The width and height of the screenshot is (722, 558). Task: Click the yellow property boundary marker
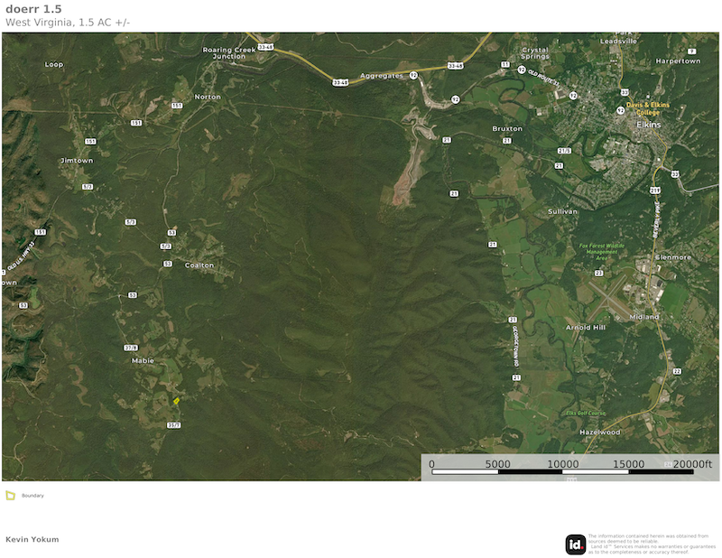point(177,401)
